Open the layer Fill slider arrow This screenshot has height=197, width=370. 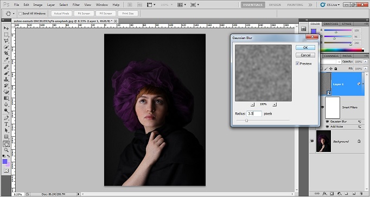coord(366,69)
